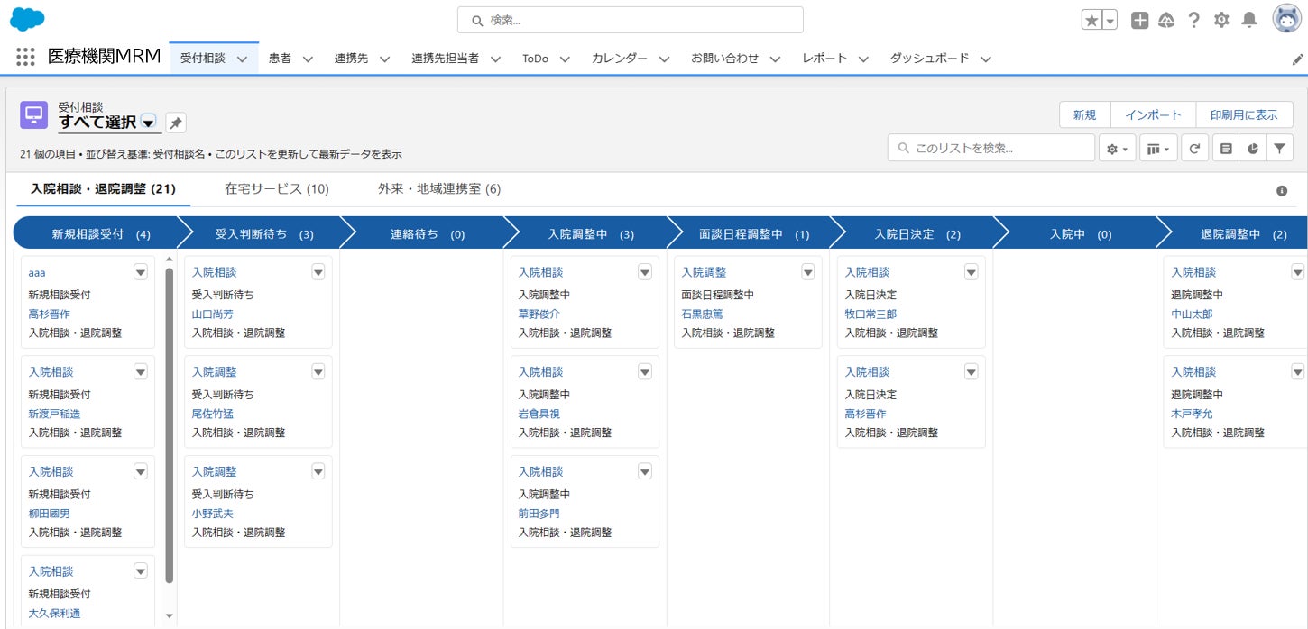Open the Kanban settings icon
Viewport: 1308px width, 629px height.
[1225, 148]
